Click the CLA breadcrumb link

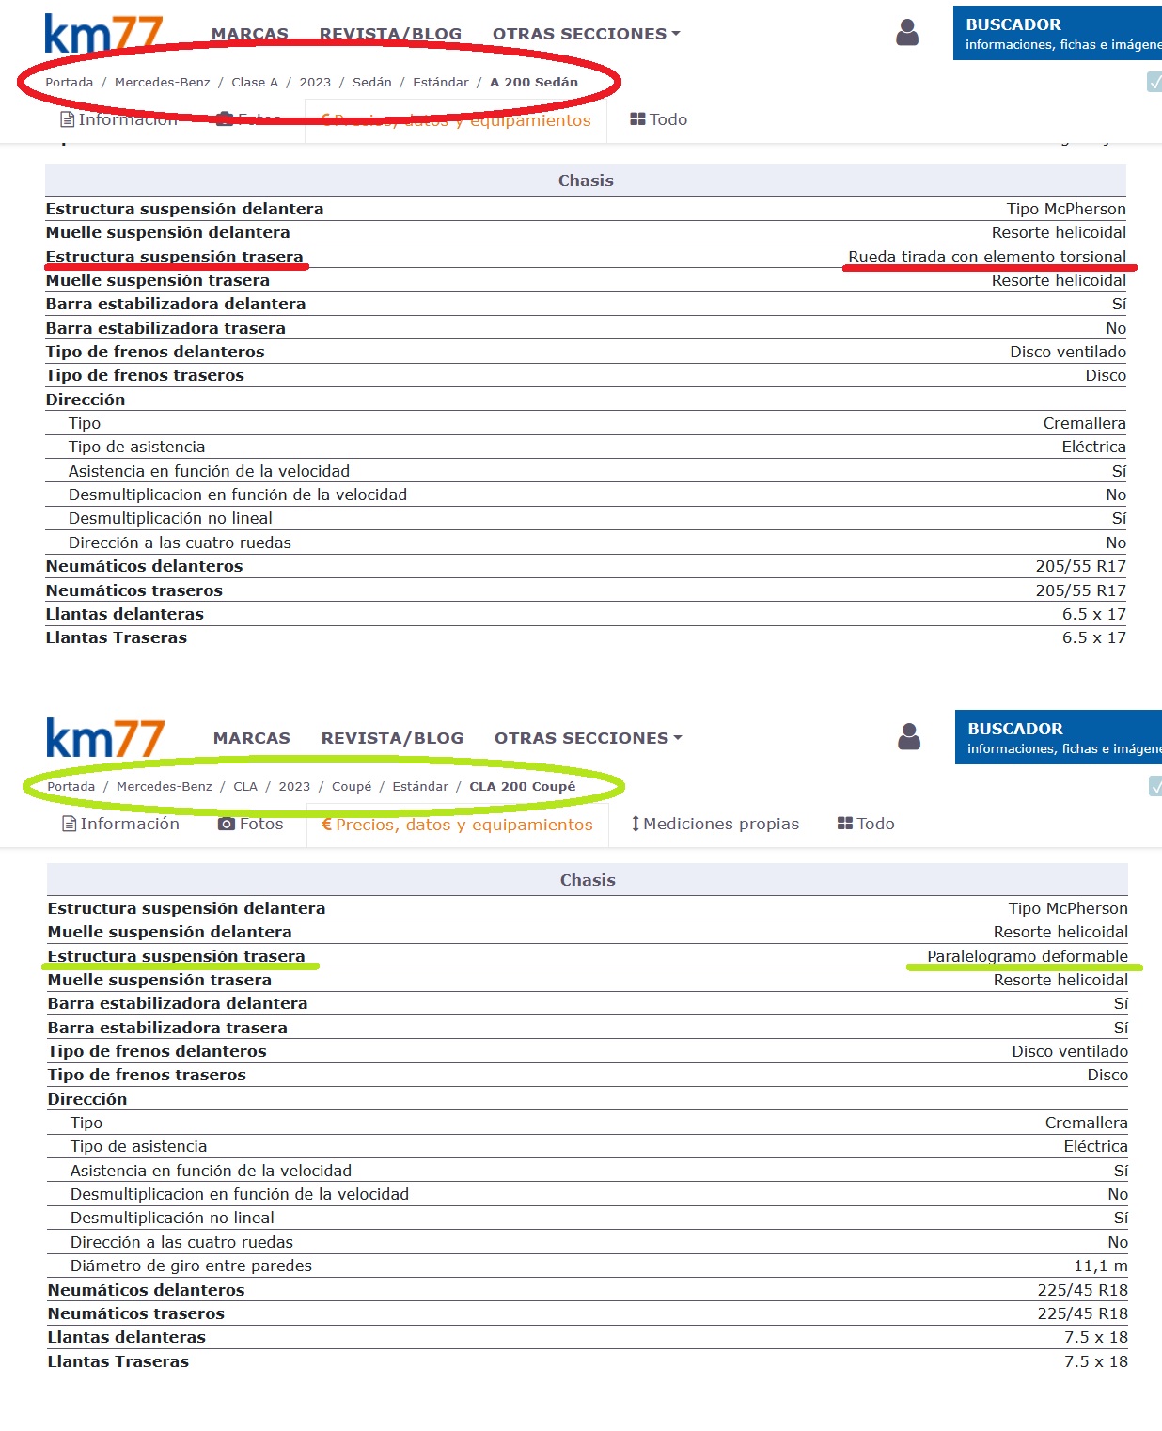click(x=245, y=786)
